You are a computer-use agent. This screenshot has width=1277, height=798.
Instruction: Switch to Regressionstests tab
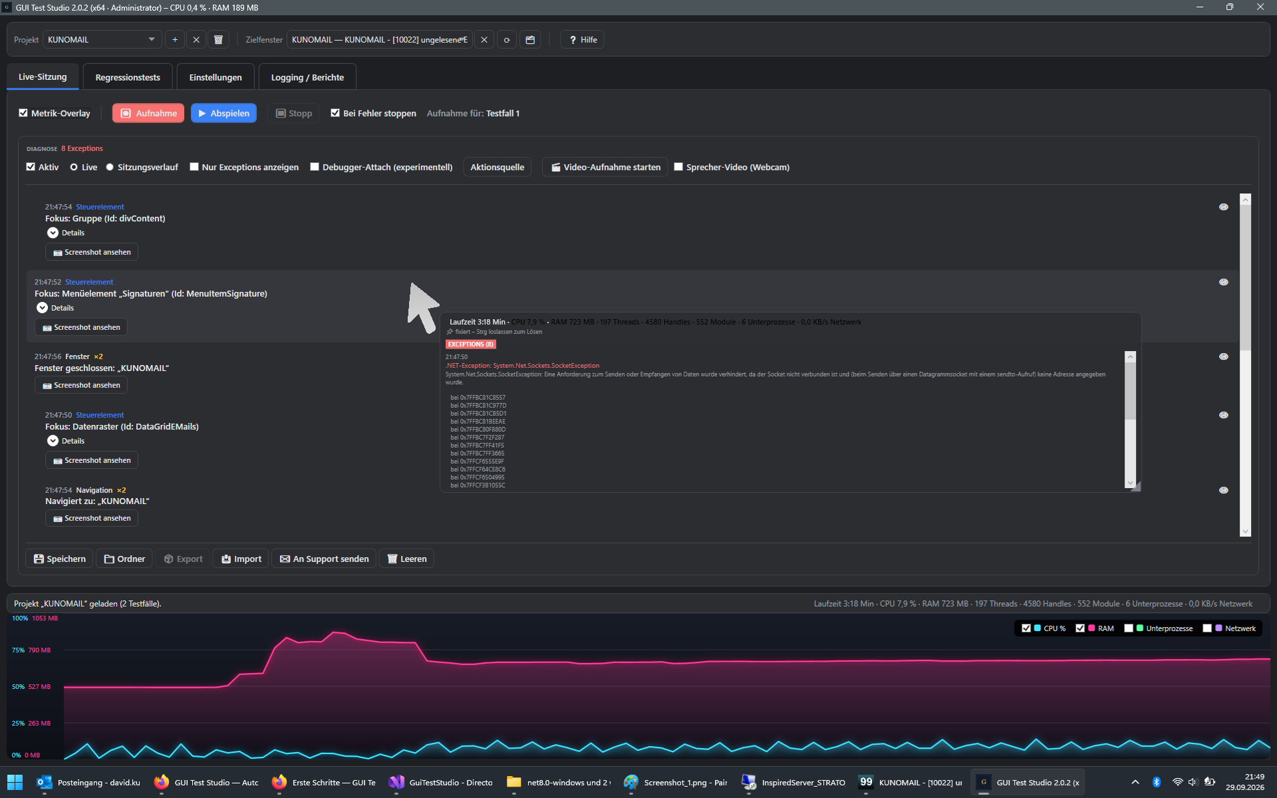point(128,77)
